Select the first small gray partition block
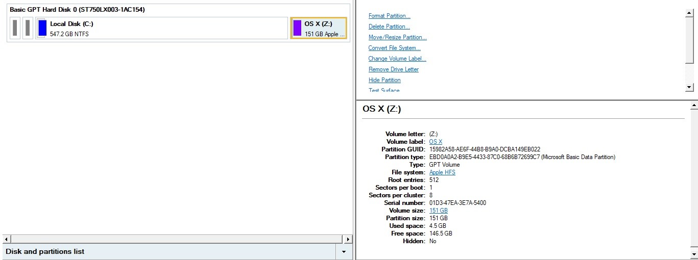This screenshot has height=260, width=698. (15, 28)
